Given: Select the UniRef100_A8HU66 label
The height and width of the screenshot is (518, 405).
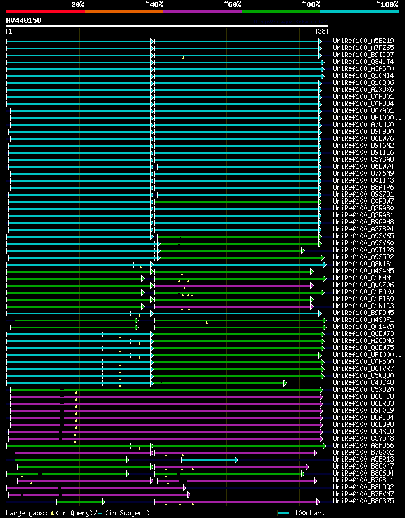Looking at the screenshot, I should pos(363,445).
